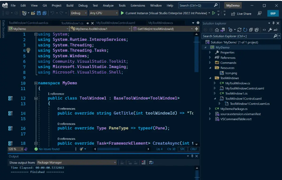Open the Debug configuration dropdown
282x180 pixels.
pos(78,13)
